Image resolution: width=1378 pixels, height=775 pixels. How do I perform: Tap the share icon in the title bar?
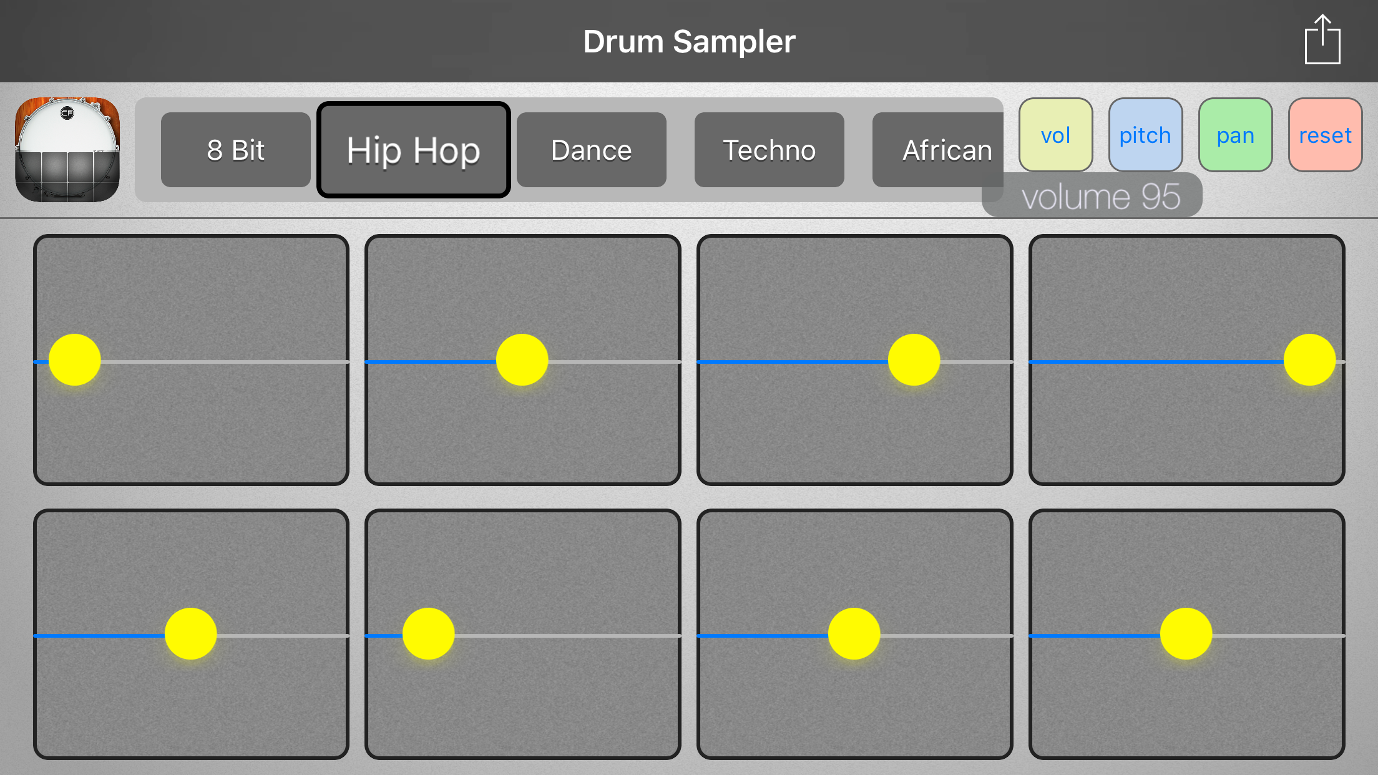coord(1322,41)
